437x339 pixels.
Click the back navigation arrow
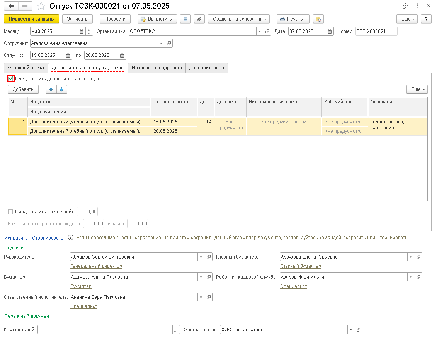click(11, 6)
